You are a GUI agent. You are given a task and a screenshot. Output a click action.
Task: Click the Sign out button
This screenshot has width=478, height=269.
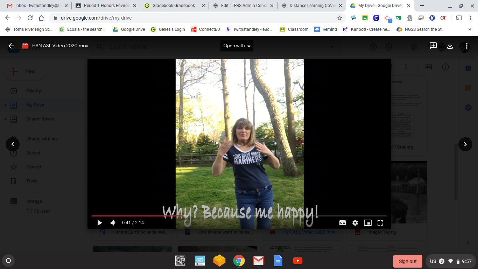coord(408,261)
